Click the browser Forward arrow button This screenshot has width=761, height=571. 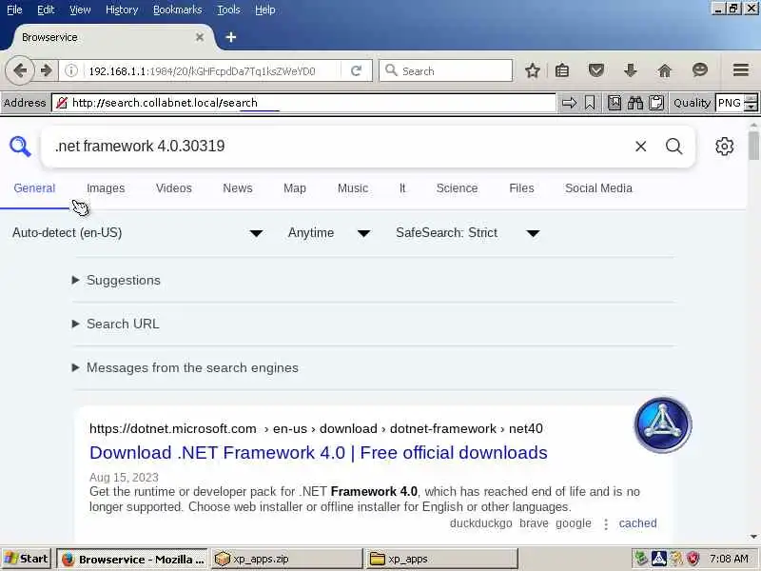click(47, 70)
